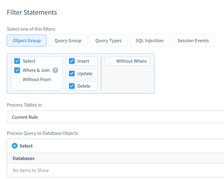
Task: Enable the Without From checkbox
Action: tap(17, 79)
